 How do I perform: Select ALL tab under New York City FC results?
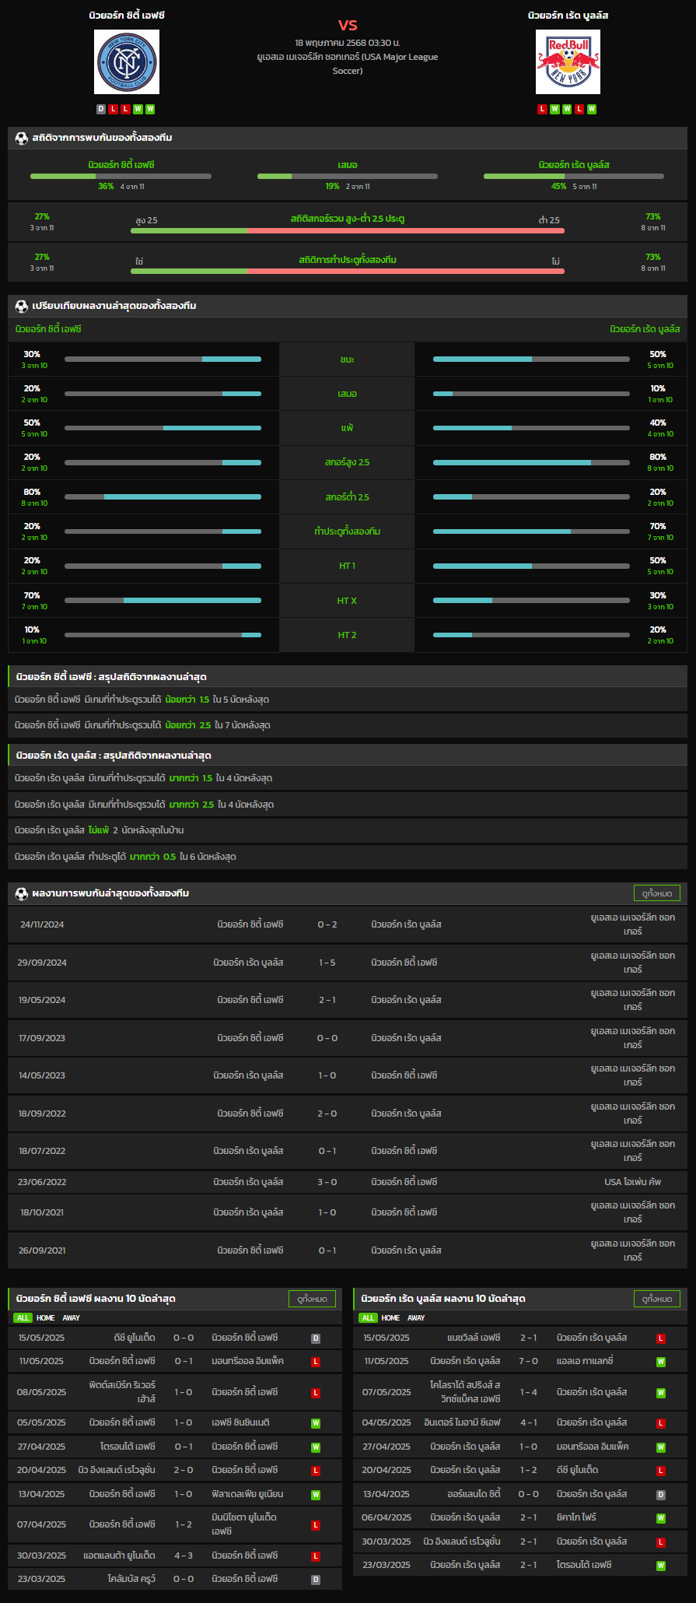point(23,1318)
